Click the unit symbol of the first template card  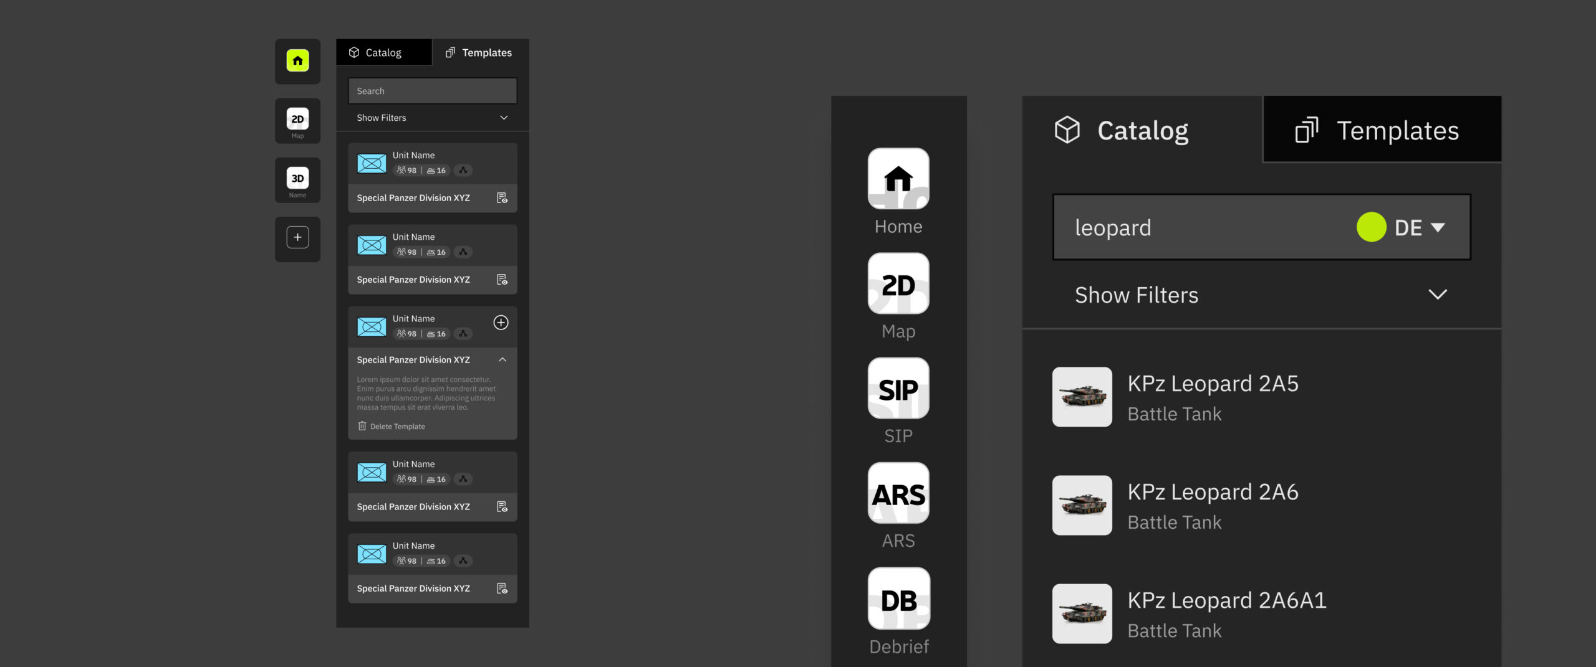point(372,164)
